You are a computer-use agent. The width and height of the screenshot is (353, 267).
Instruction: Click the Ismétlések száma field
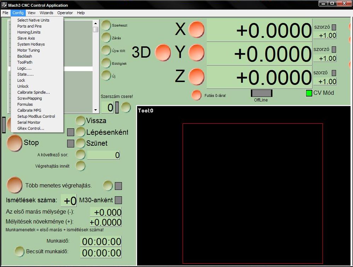69,201
